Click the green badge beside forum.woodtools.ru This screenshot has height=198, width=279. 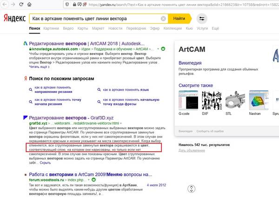[93, 180]
